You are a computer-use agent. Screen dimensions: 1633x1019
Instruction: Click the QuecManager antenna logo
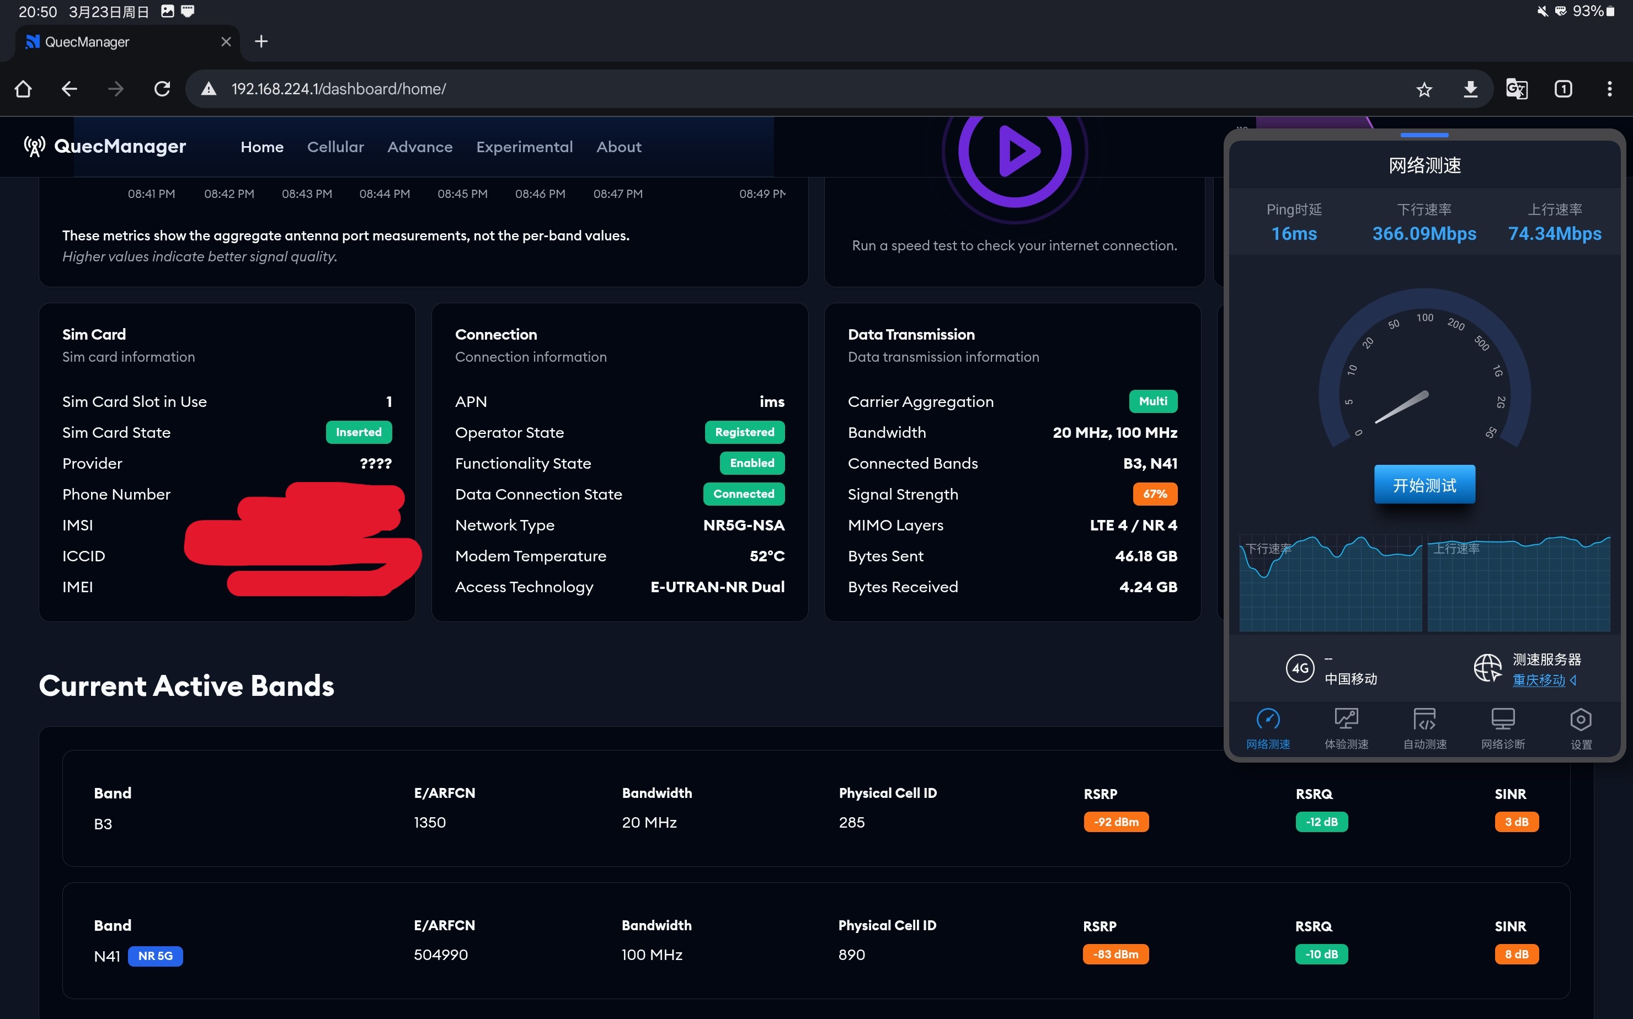34,146
